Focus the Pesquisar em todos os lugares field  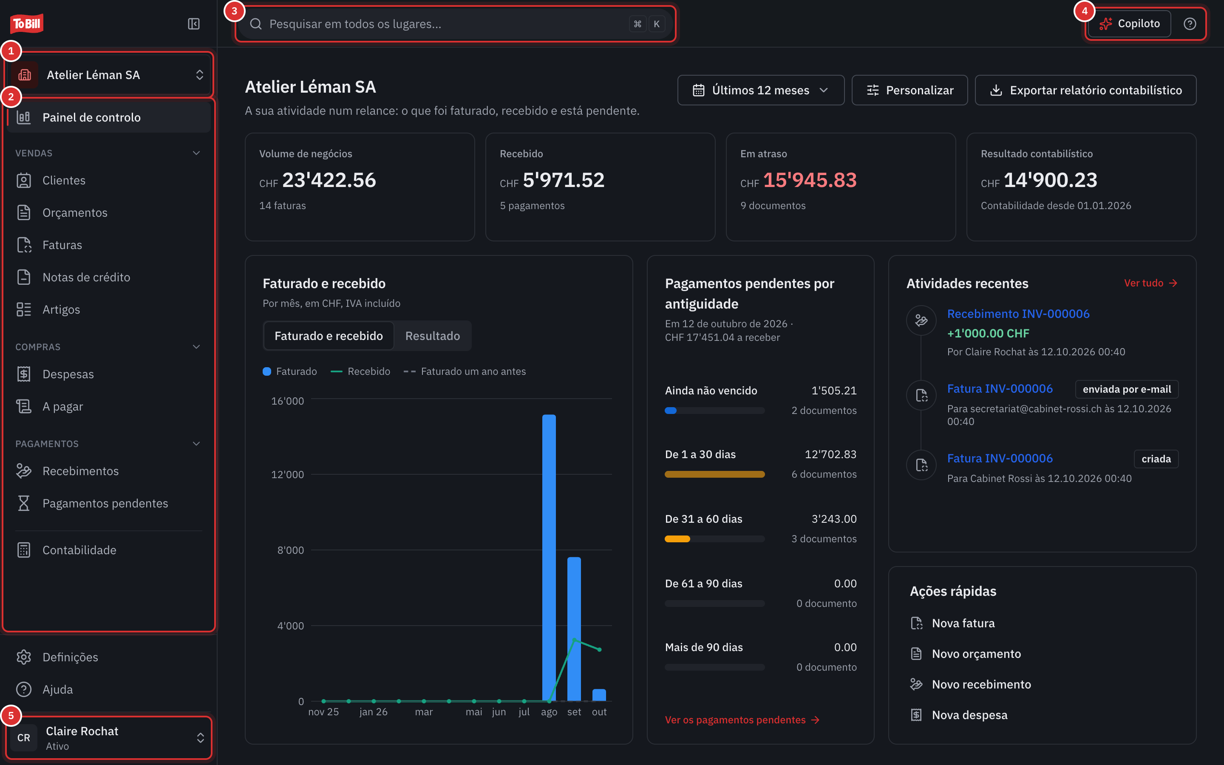[x=456, y=24]
